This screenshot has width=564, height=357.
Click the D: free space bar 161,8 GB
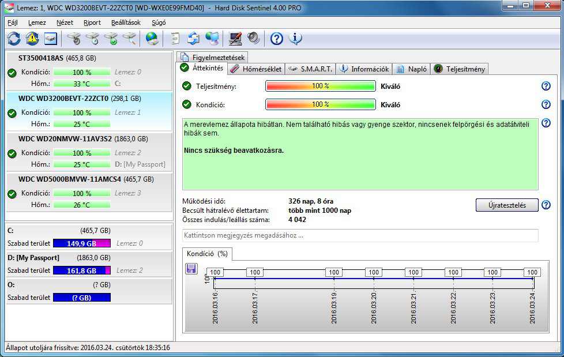(x=82, y=270)
